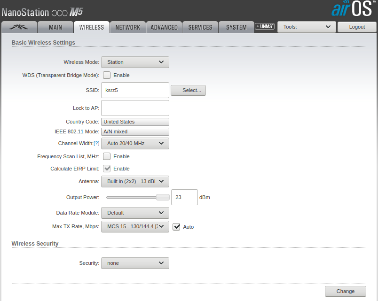Screen dimensions: 378x301
Task: Click the Lock to AP input field
Action: 135,108
